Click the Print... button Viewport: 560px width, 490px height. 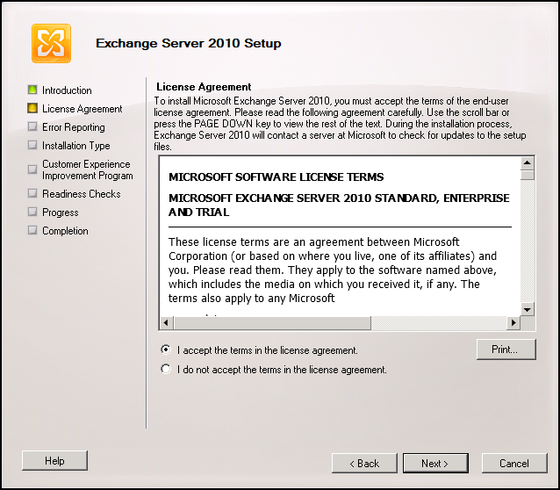506,349
